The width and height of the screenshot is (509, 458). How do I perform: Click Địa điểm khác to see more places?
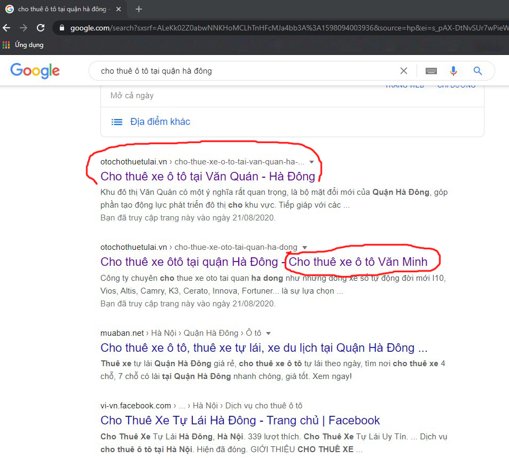[160, 122]
